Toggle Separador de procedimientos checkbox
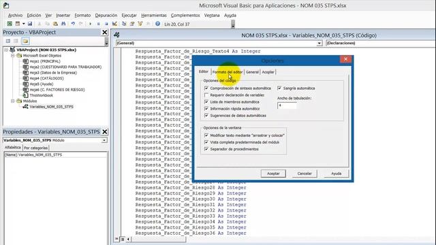This screenshot has height=245, width=436. tap(206, 149)
